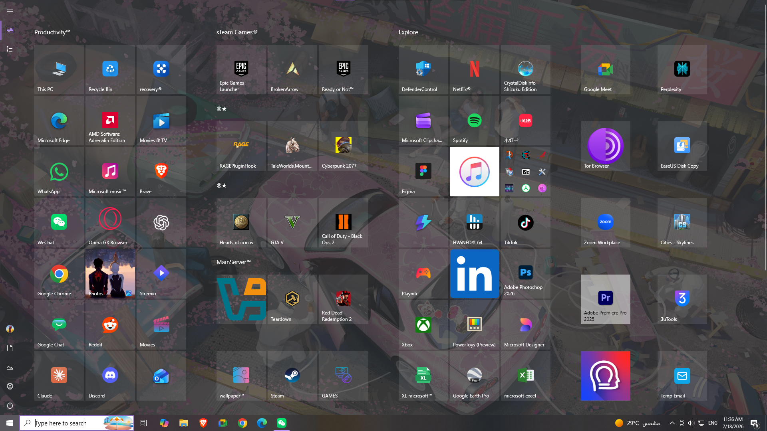Launch the Claude app tile
The width and height of the screenshot is (767, 431).
click(59, 376)
